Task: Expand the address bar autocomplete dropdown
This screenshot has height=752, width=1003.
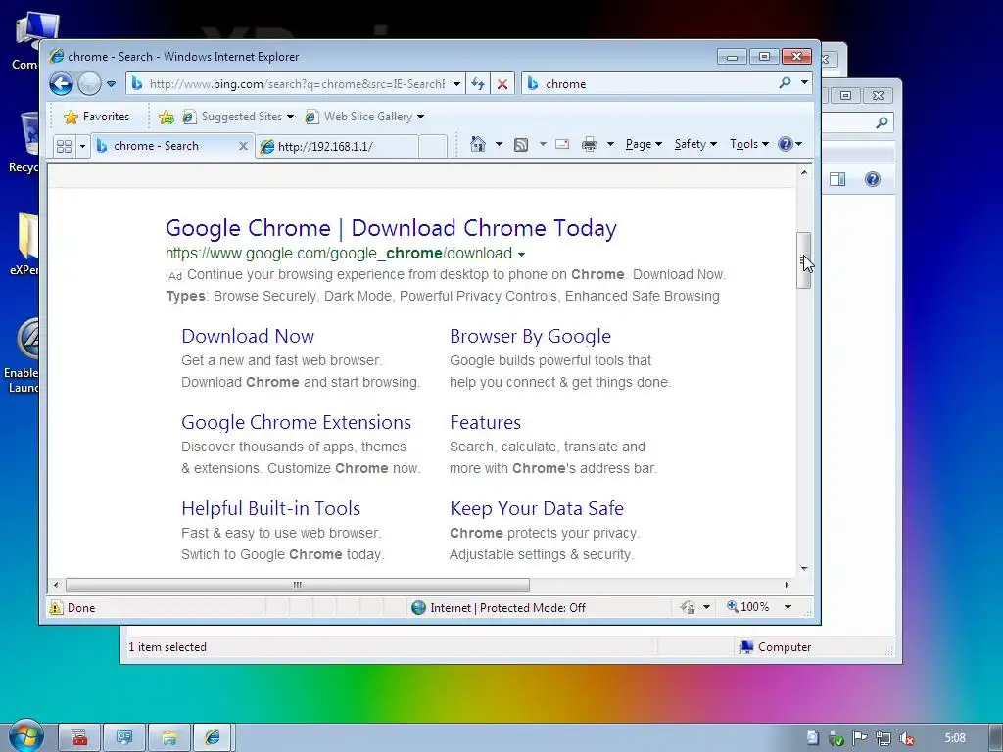Action: point(456,84)
